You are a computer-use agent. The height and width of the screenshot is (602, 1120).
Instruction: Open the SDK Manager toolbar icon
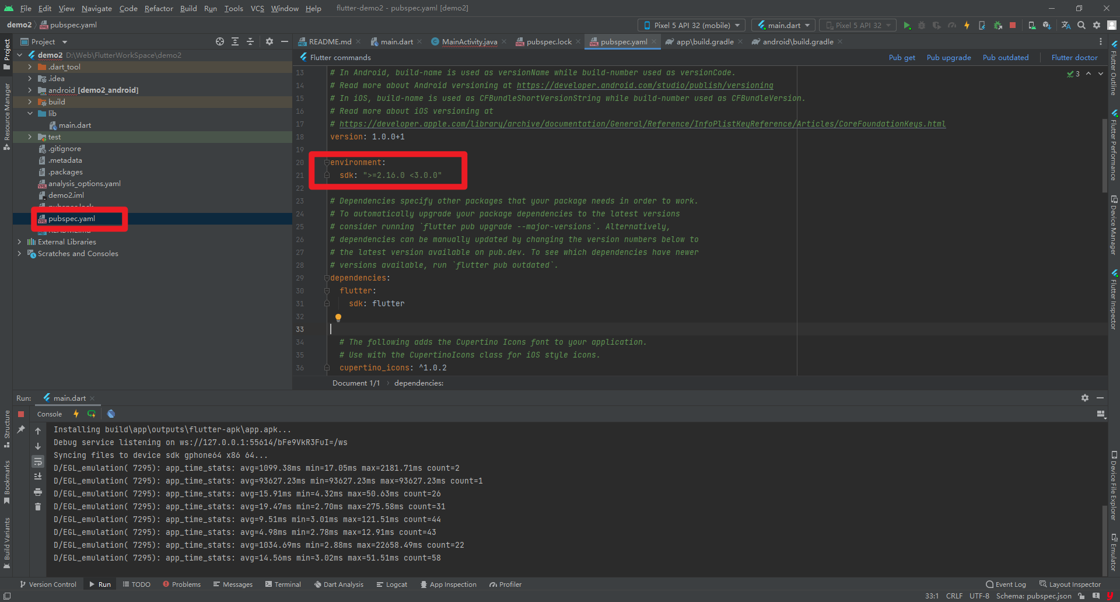1047,25
